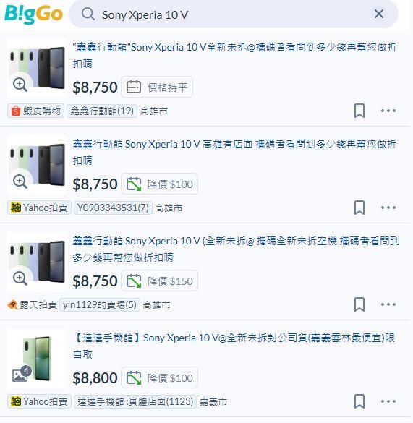Bookmark the Y0903343531 seller listing
This screenshot has height=423, width=413.
click(x=359, y=208)
